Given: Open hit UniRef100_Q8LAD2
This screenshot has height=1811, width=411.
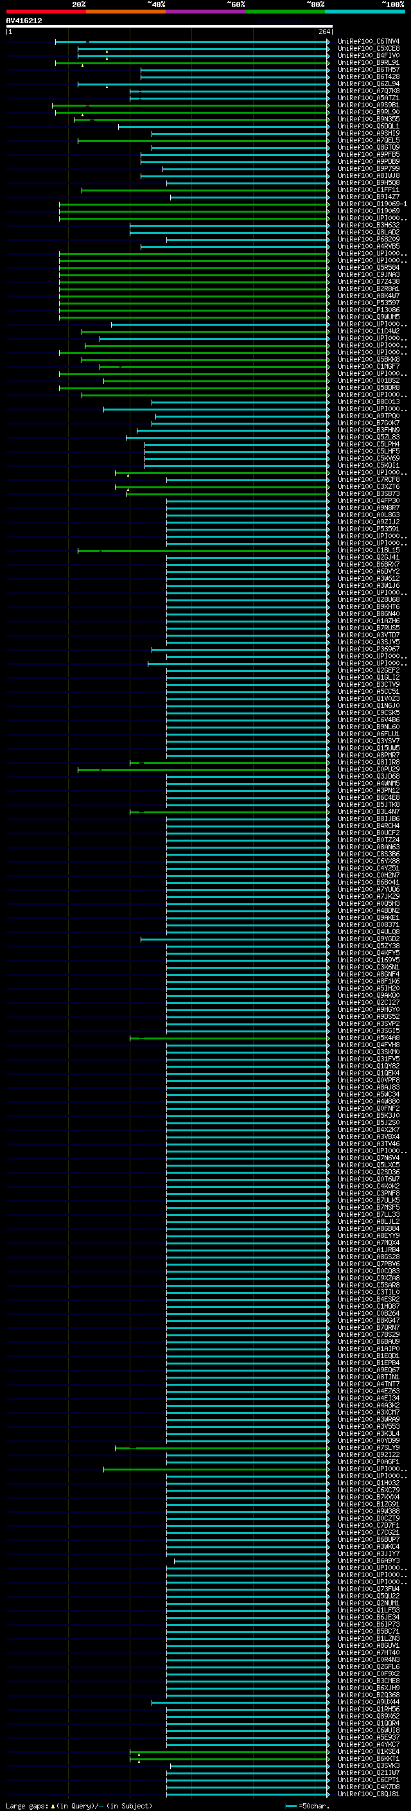Looking at the screenshot, I should (x=368, y=232).
